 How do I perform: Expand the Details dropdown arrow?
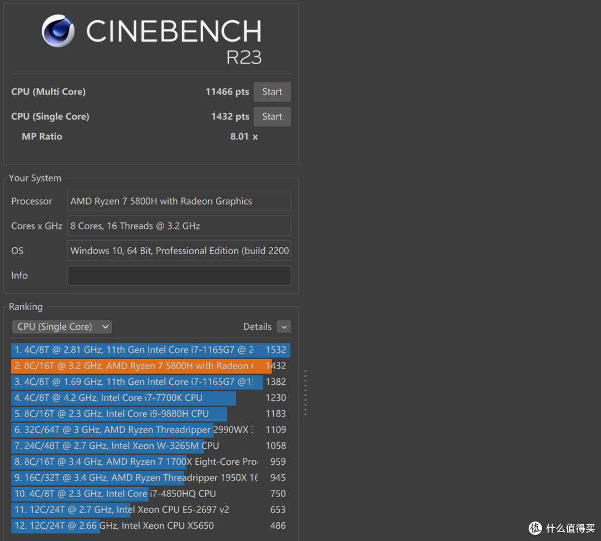(x=284, y=326)
